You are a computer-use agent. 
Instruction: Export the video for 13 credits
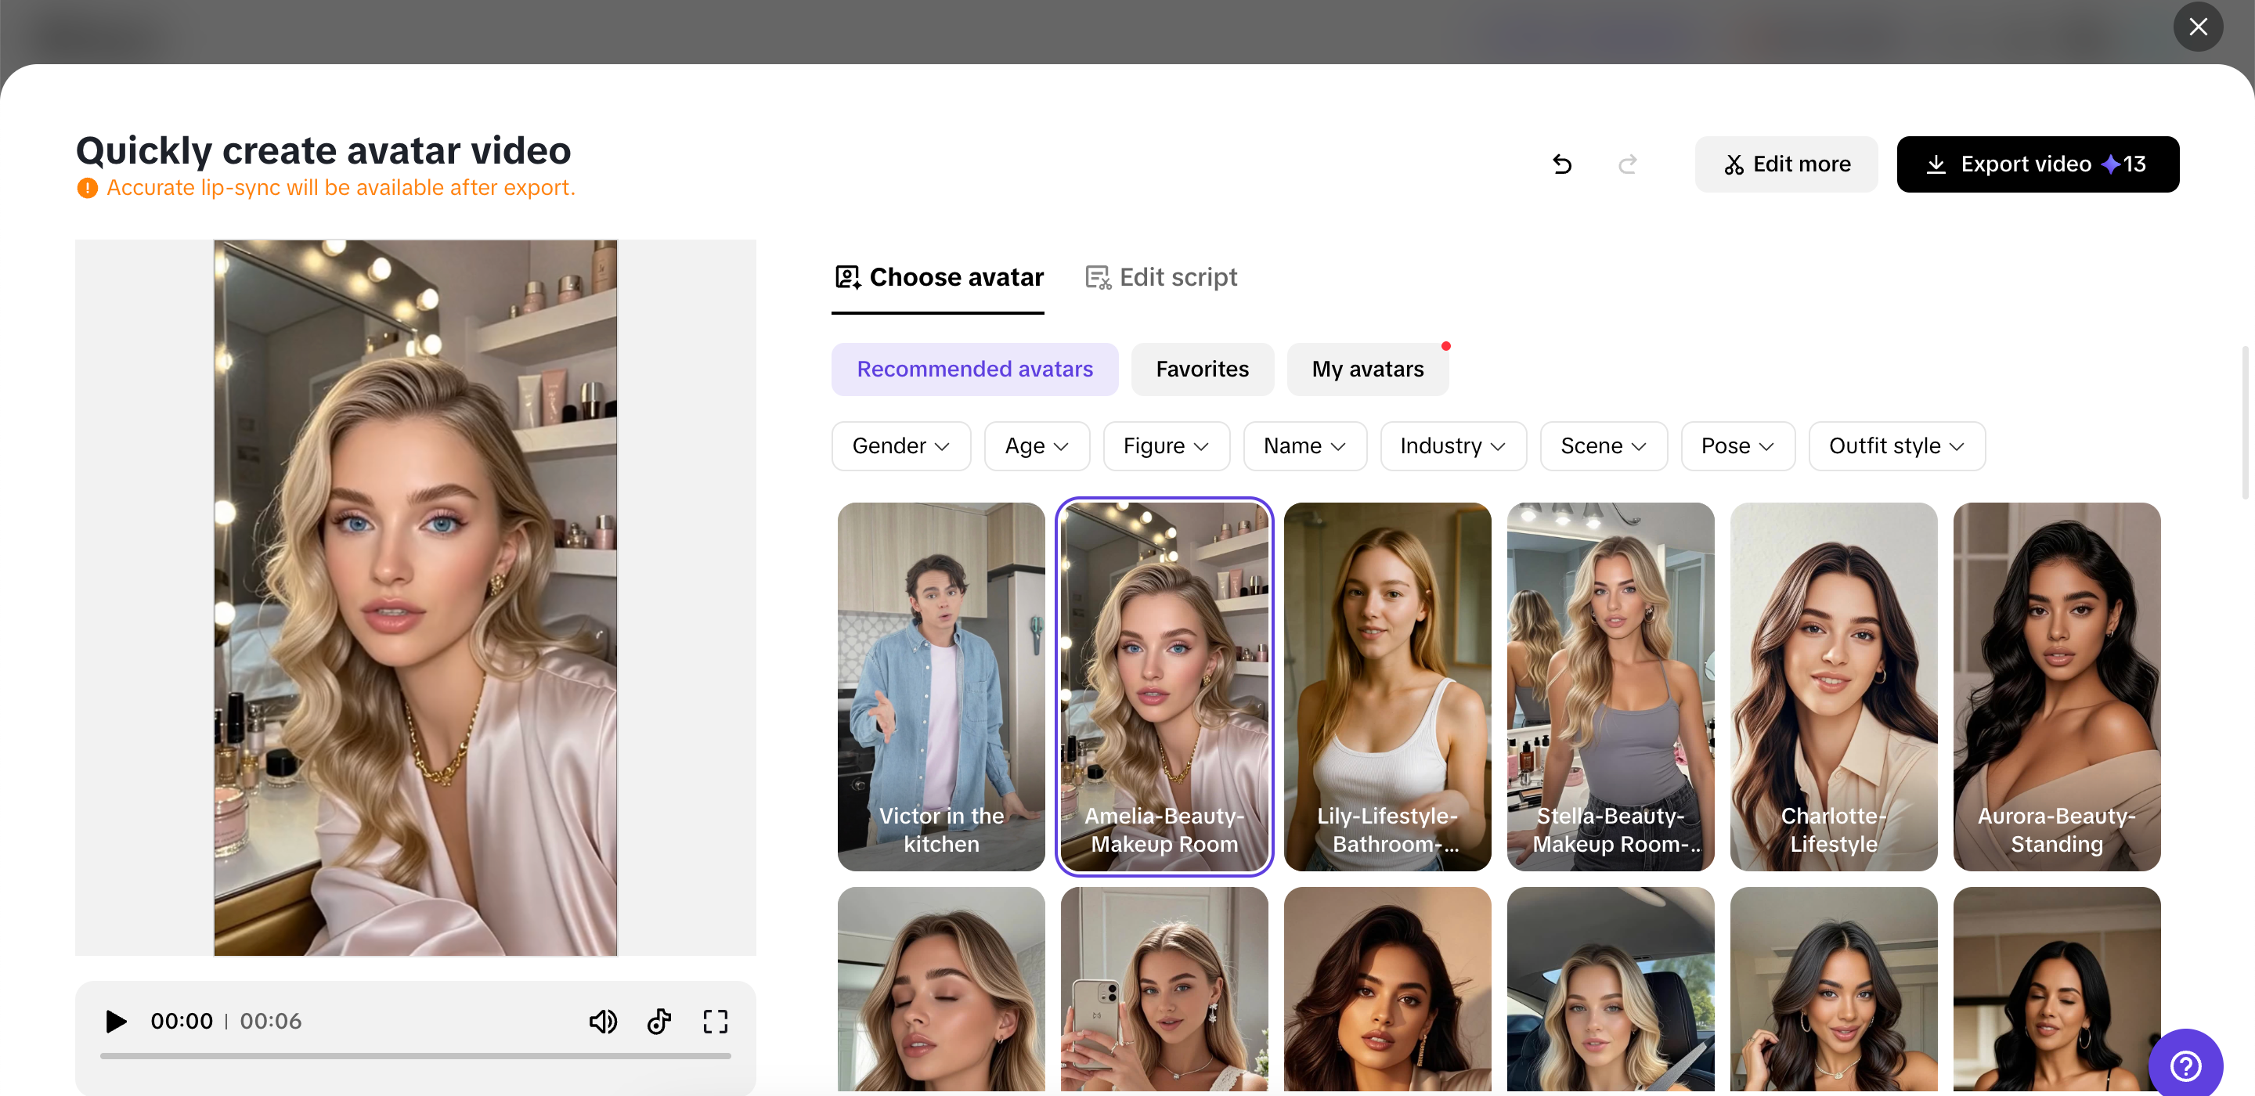2038,164
